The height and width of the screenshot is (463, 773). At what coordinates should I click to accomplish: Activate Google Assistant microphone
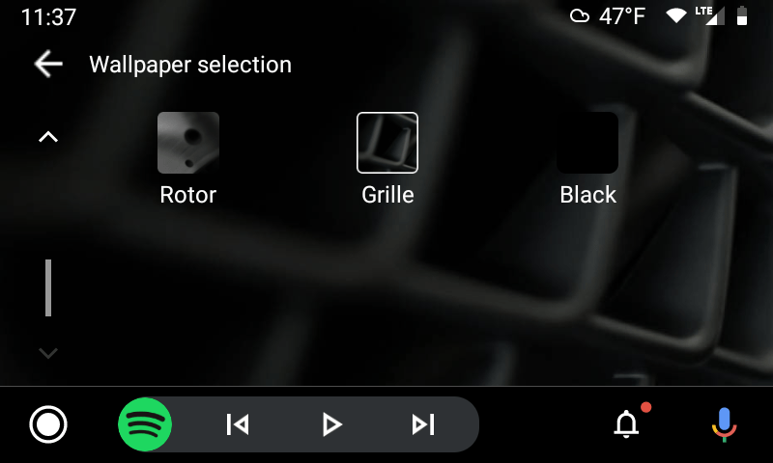pyautogui.click(x=724, y=424)
